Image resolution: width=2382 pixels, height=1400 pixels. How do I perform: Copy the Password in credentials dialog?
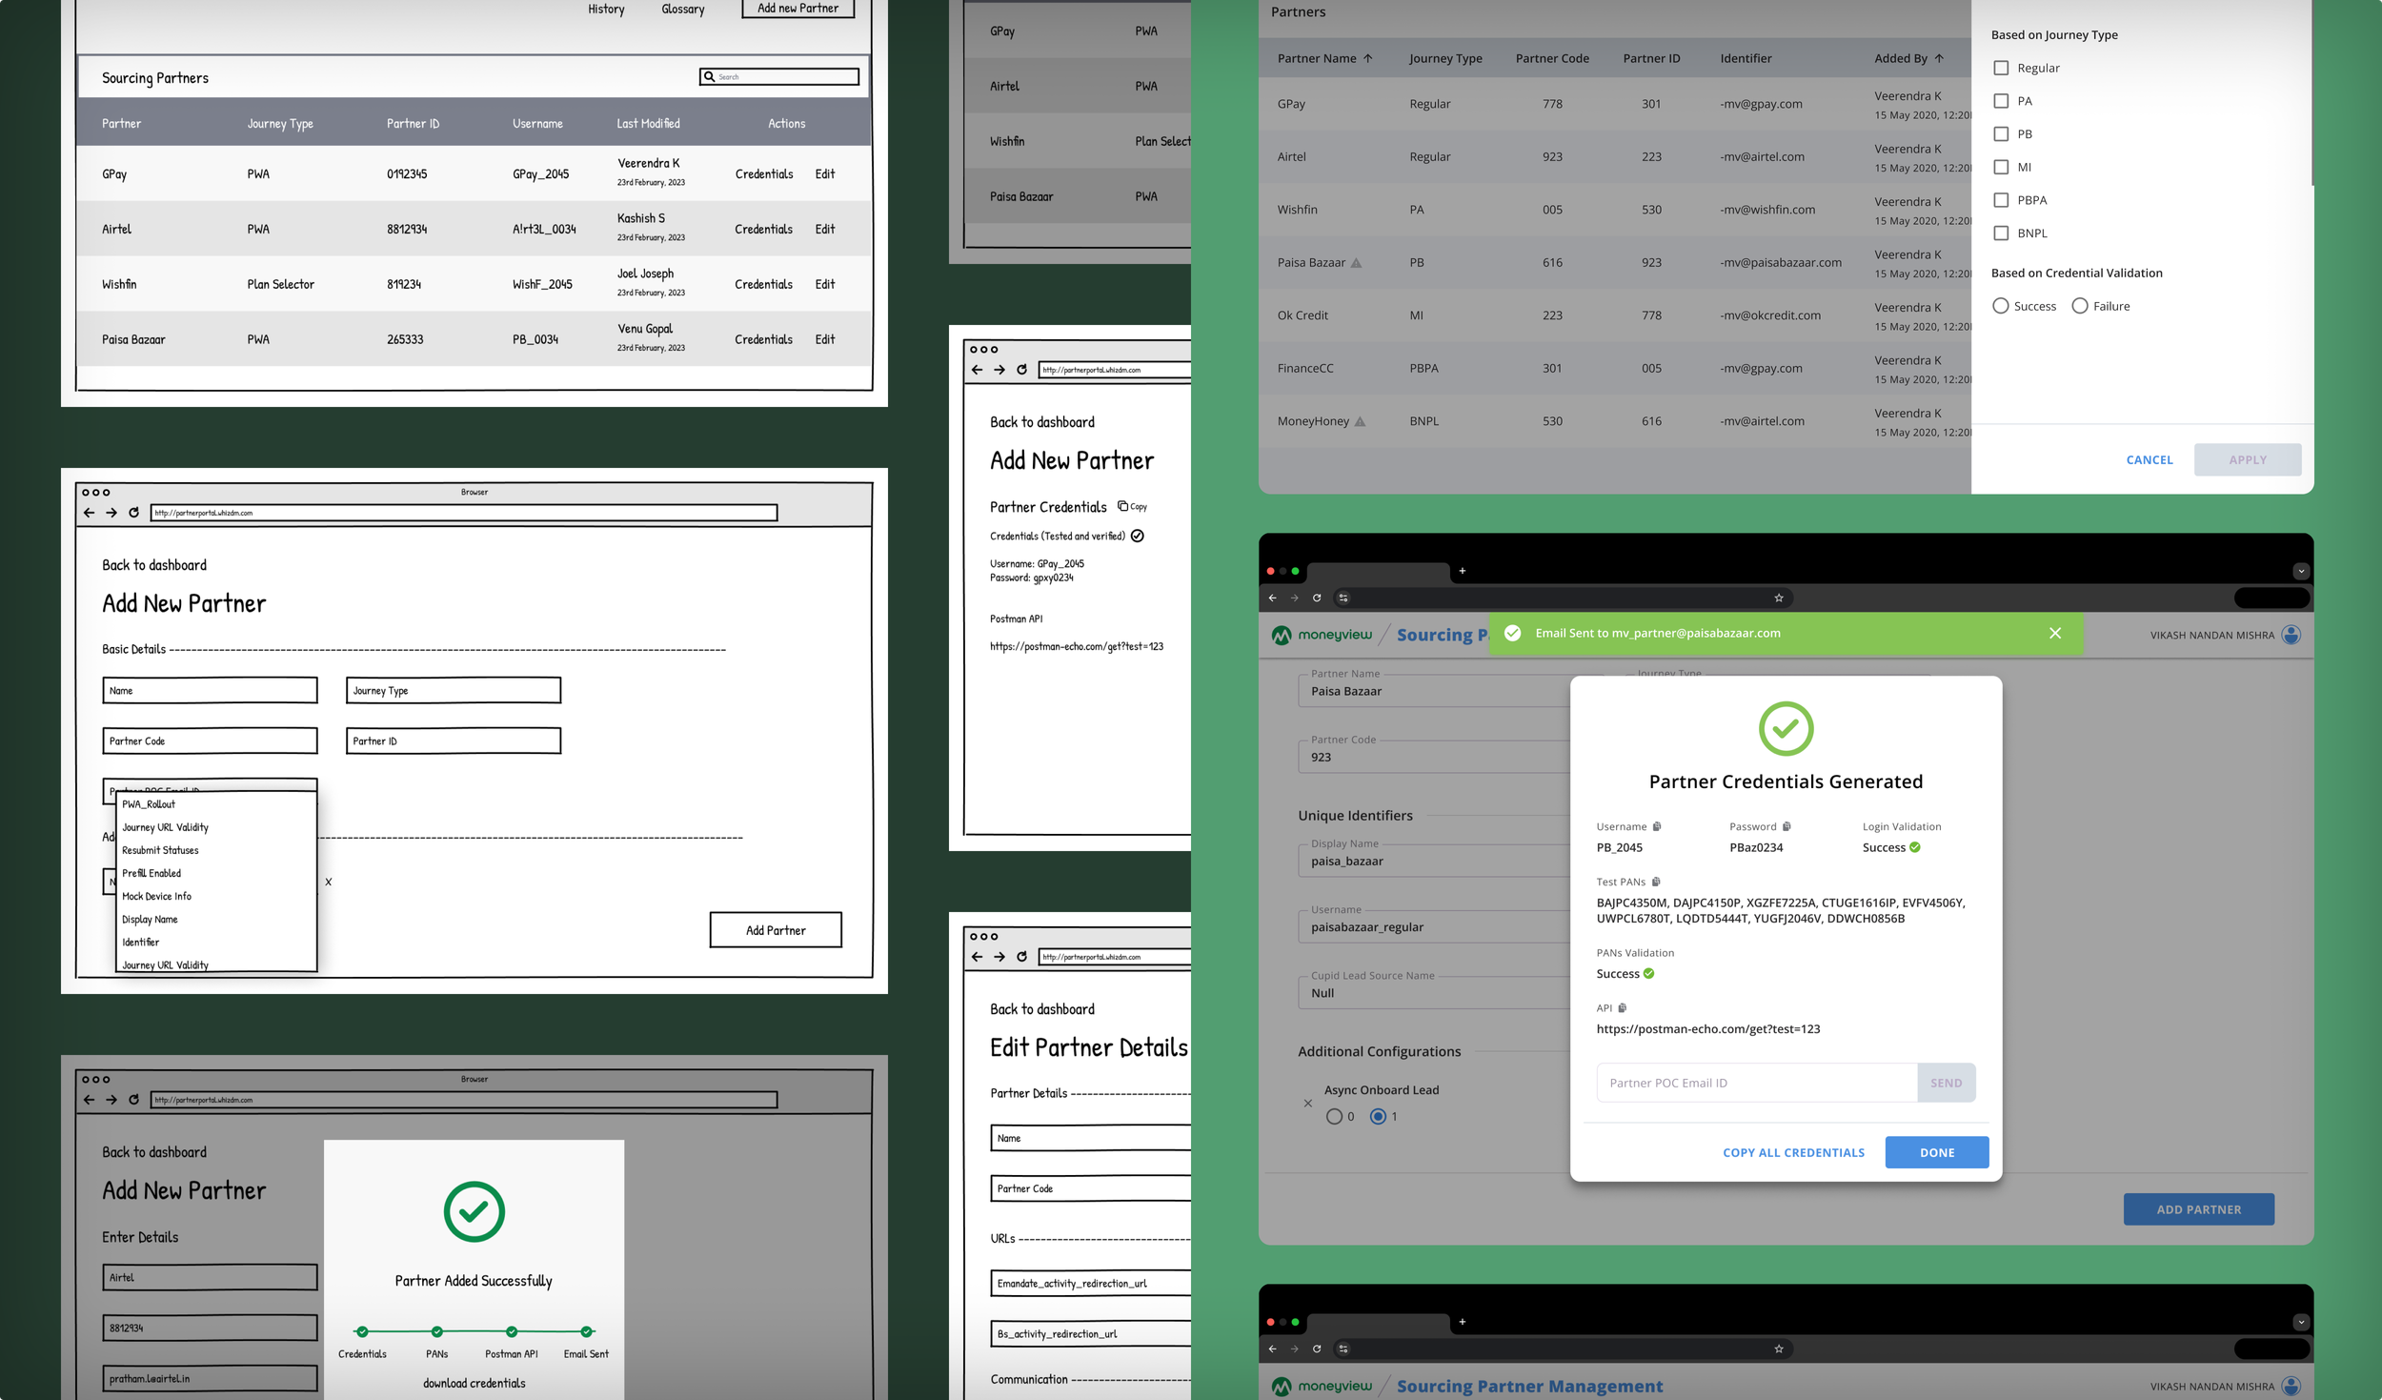(1786, 826)
